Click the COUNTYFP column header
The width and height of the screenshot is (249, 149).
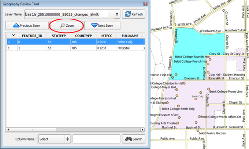pos(81,36)
